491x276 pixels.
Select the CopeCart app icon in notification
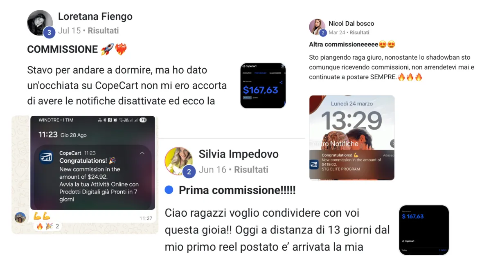[46, 157]
